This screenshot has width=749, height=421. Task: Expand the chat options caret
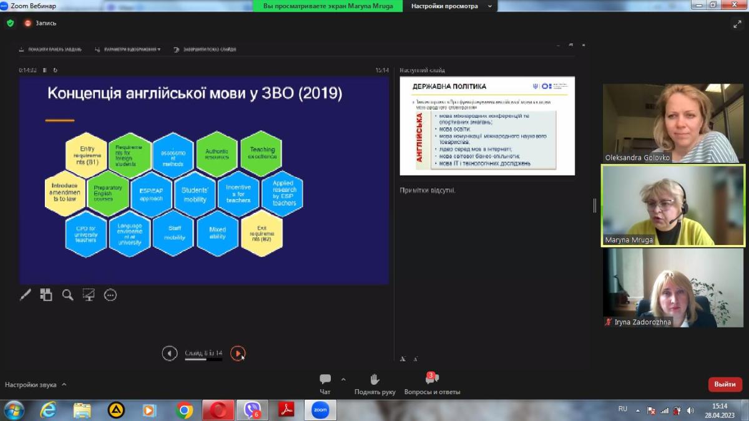coord(343,379)
